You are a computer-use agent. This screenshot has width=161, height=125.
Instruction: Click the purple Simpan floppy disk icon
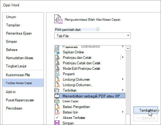click(x=57, y=123)
